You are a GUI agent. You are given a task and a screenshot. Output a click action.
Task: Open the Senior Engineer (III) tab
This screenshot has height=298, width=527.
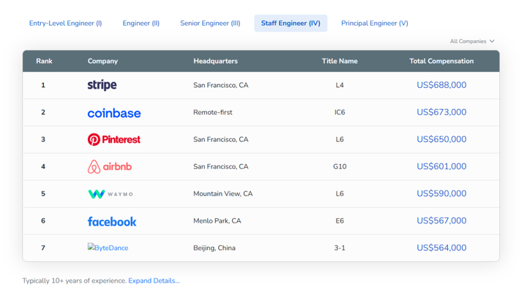click(x=210, y=23)
